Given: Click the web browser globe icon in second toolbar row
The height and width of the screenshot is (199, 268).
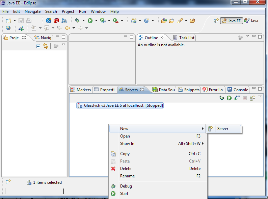Looking at the screenshot, I should 8,28.
